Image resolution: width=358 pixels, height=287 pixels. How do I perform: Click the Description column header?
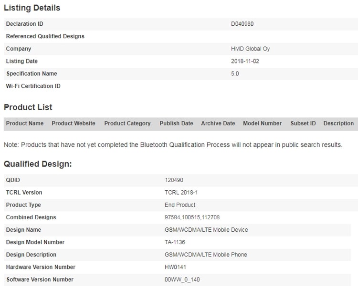(338, 123)
